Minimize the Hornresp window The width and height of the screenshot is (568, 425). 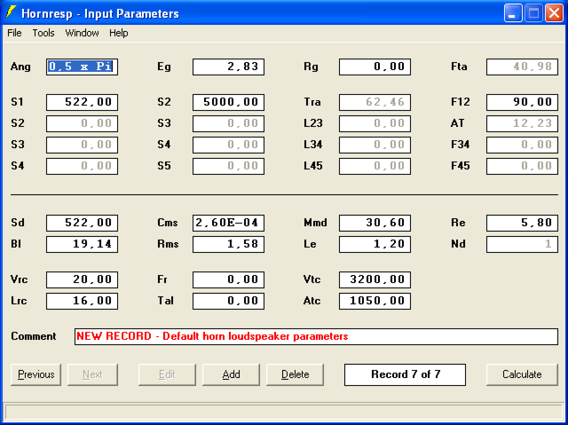513,13
